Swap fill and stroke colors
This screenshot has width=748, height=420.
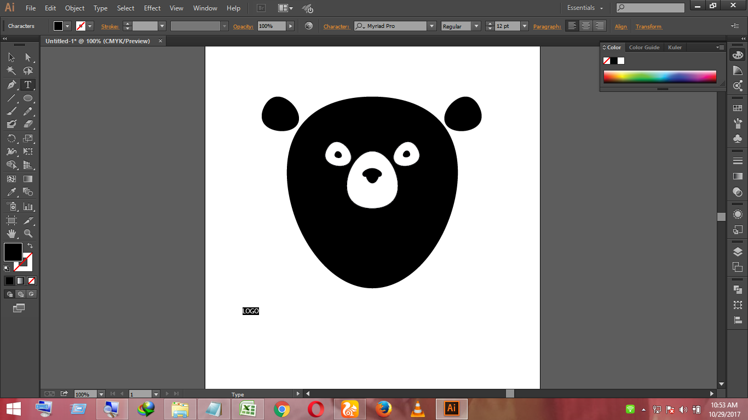click(30, 246)
